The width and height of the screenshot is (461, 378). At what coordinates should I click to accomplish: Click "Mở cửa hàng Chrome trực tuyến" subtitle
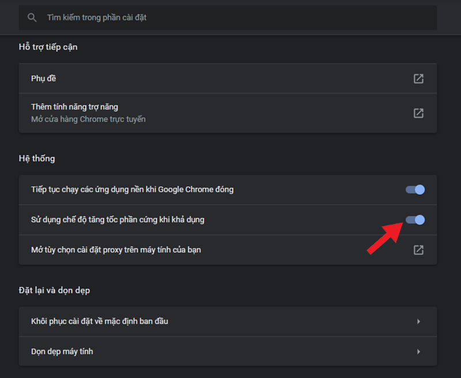click(x=88, y=119)
